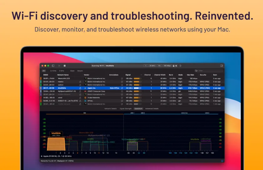Start scanning with the play button
Viewport: 263px width, 170px height.
coord(59,66)
